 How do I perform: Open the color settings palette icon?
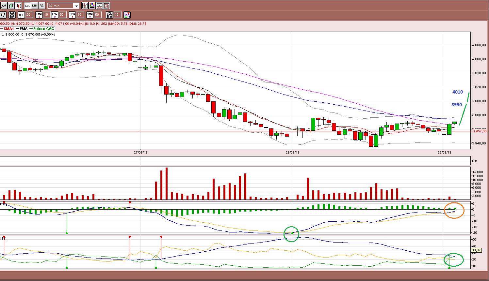point(92,6)
